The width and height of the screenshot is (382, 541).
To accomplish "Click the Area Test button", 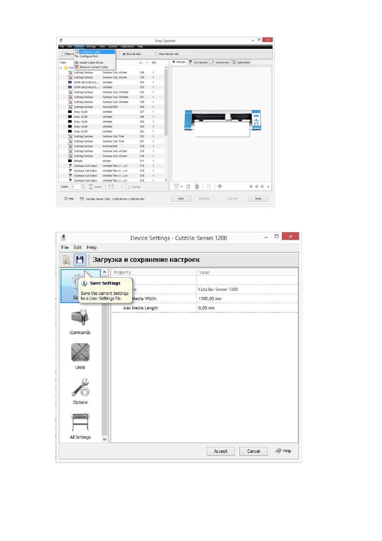I will tap(204, 199).
